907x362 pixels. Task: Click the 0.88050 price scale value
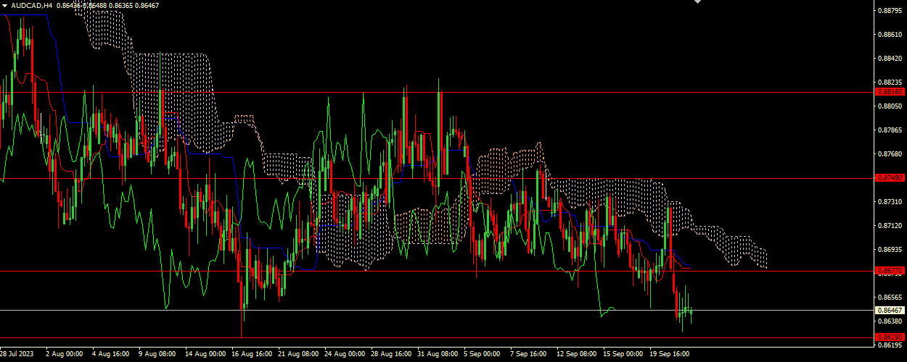[x=890, y=106]
